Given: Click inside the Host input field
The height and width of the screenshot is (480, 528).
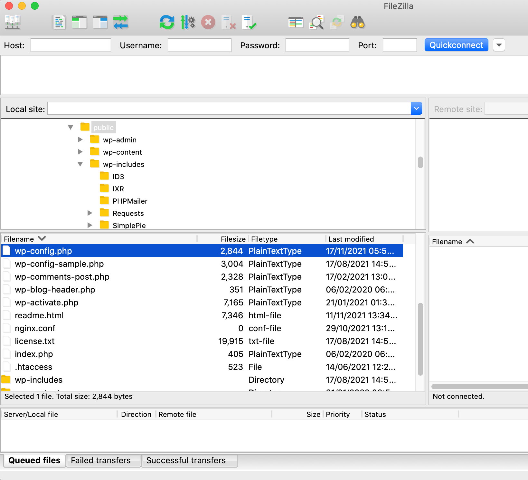Looking at the screenshot, I should point(71,45).
